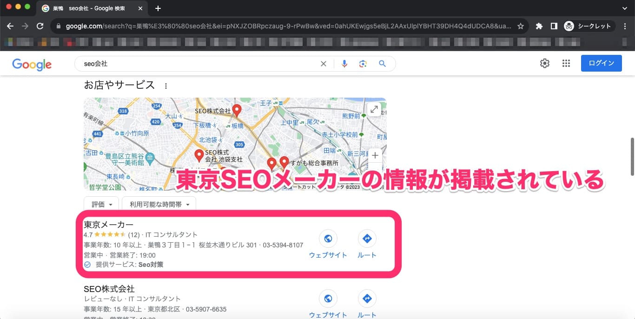Image resolution: width=635 pixels, height=319 pixels.
Task: Expand the map with the fullscreen arrow icon
Action: [374, 109]
